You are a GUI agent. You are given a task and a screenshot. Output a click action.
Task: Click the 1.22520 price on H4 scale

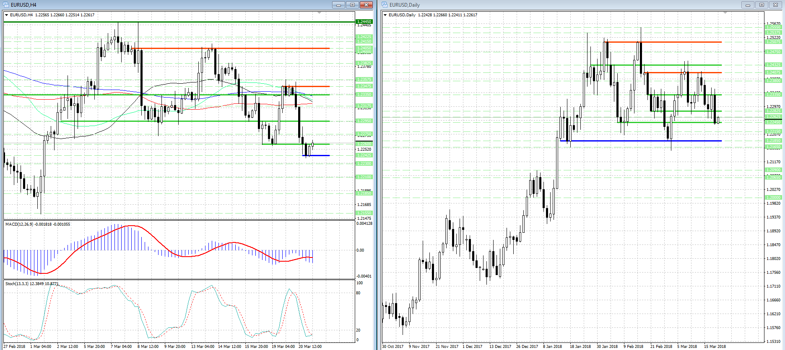[x=364, y=149]
